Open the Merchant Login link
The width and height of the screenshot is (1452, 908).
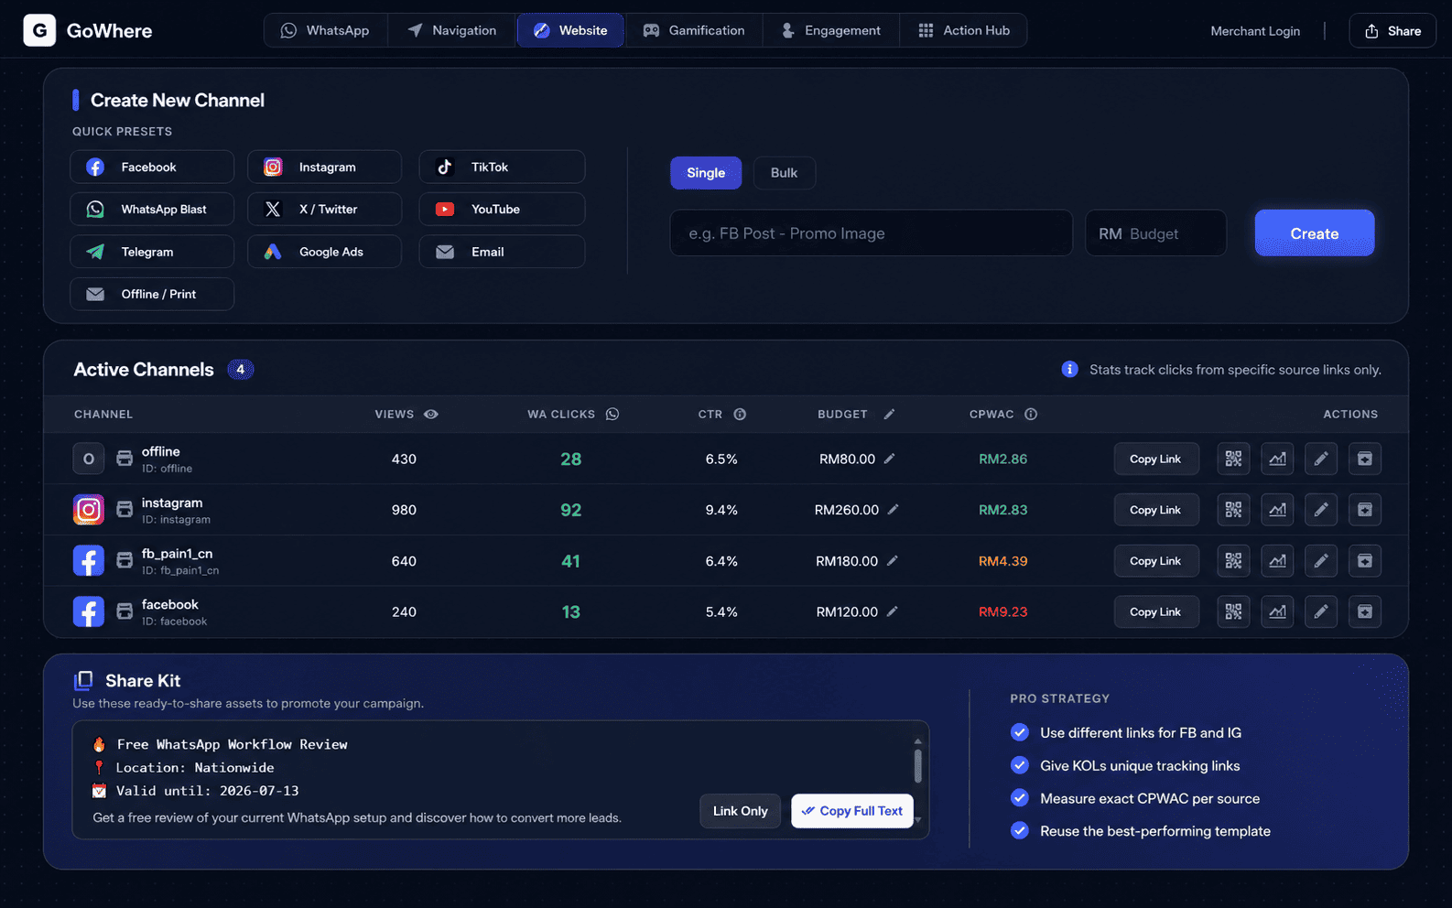(x=1255, y=31)
